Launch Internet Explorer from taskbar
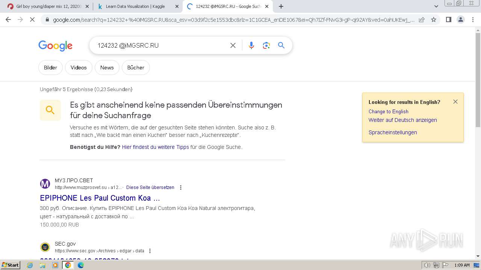The image size is (481, 270). pos(30,265)
